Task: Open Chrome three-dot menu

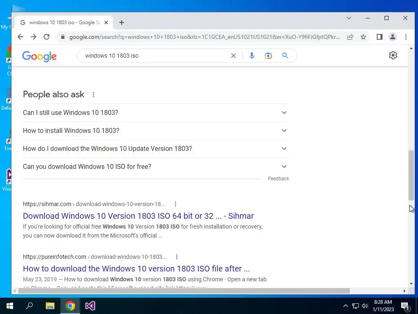Action: click(406, 37)
